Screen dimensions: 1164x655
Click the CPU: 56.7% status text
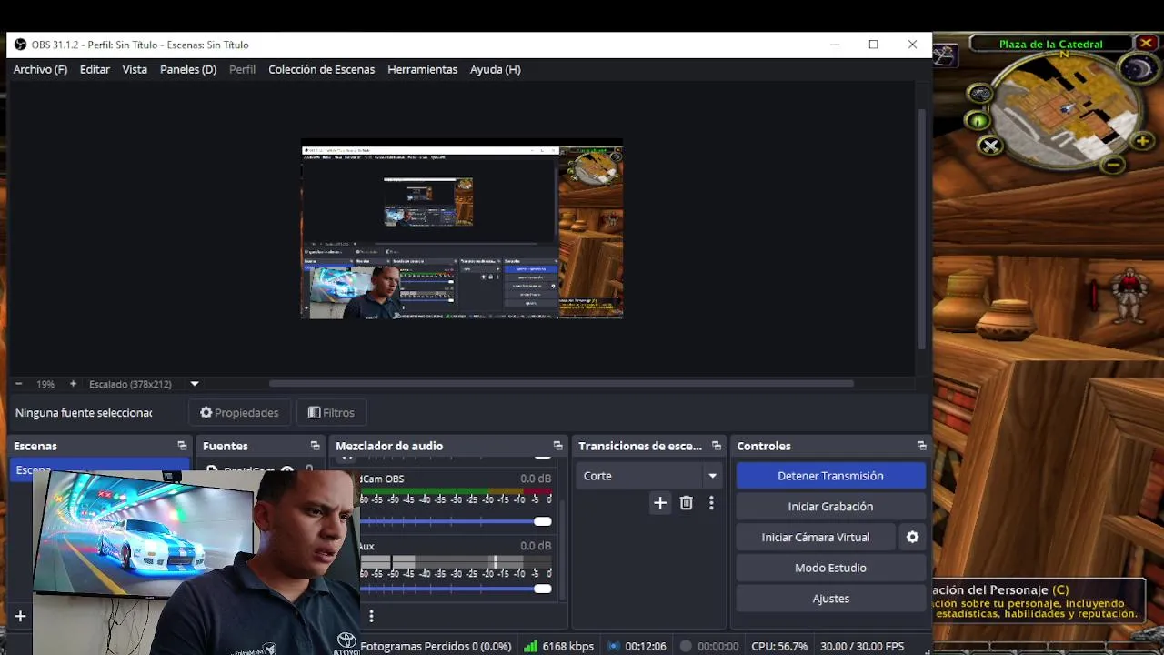coord(779,646)
